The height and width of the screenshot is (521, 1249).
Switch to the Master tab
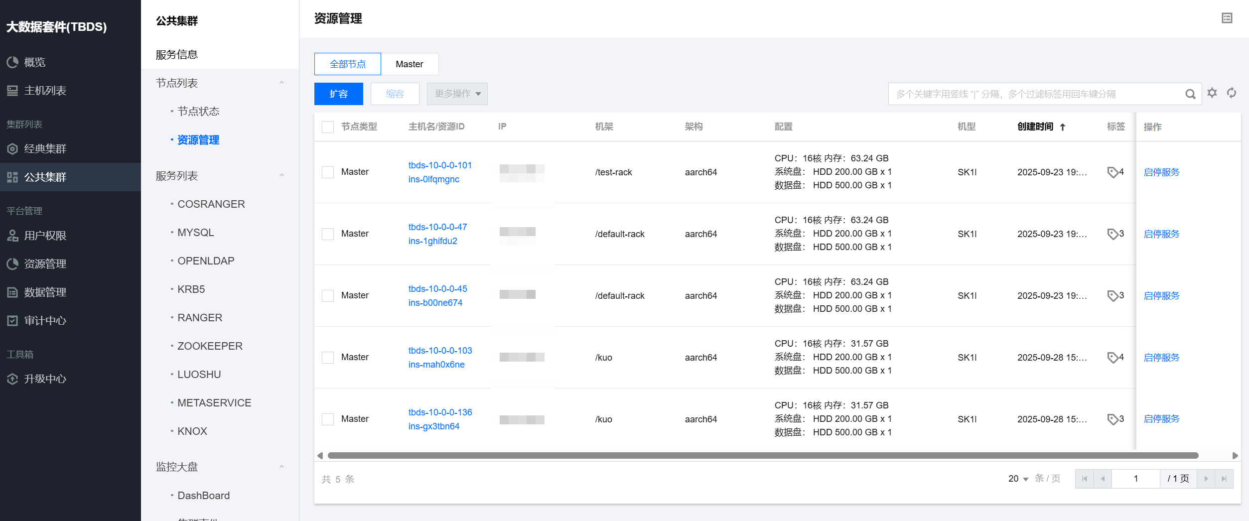[x=409, y=64]
